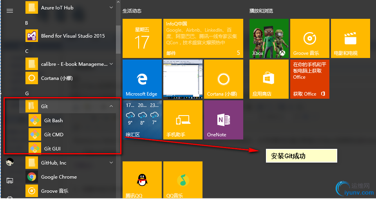Open the weather tile for 徐汇区
Screen dimensions: 376x199
[x=142, y=120]
